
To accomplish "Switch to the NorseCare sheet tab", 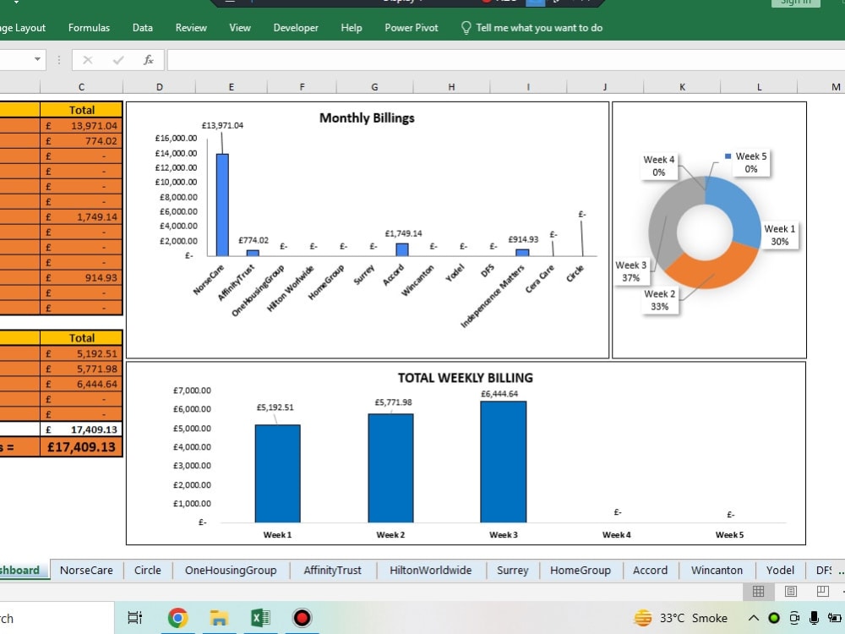I will coord(86,571).
